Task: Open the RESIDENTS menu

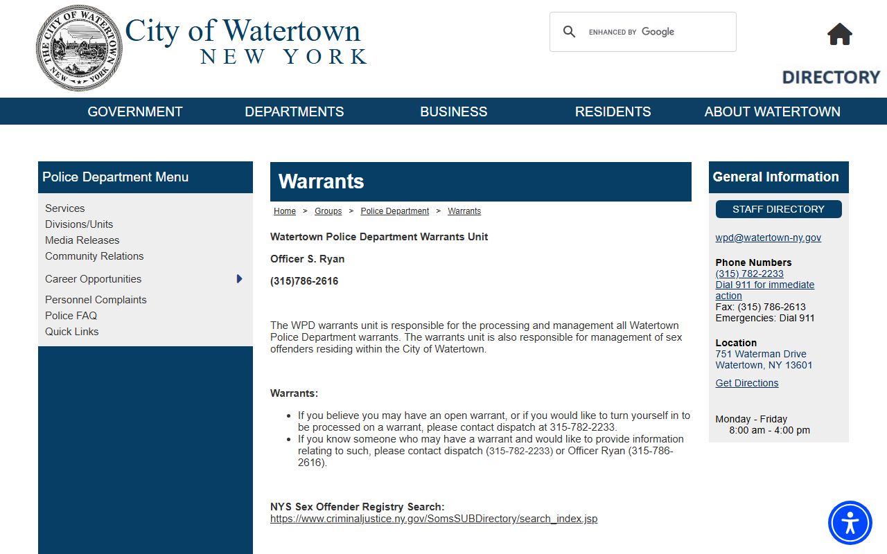Action: tap(613, 111)
